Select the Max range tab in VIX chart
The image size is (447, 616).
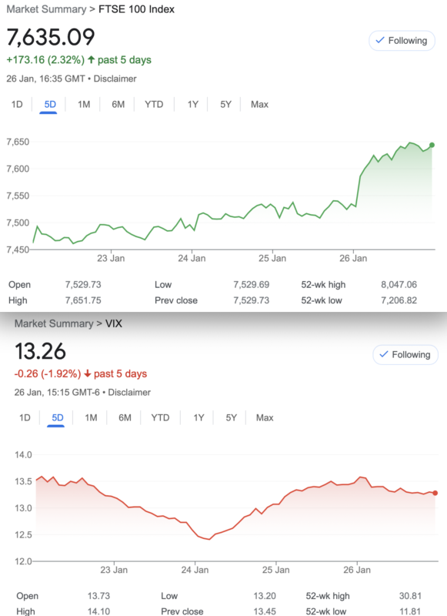click(265, 417)
